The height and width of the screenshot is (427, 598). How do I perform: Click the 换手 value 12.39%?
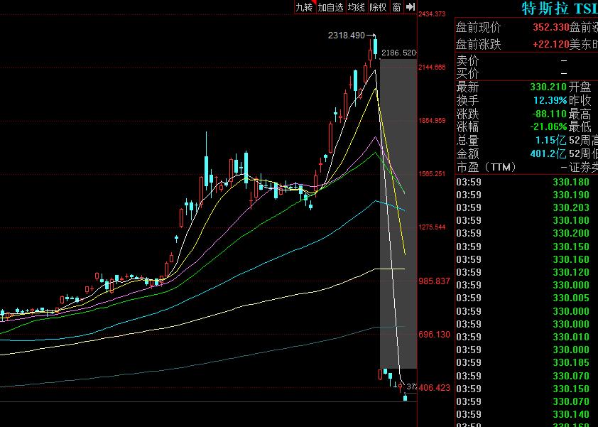point(550,100)
